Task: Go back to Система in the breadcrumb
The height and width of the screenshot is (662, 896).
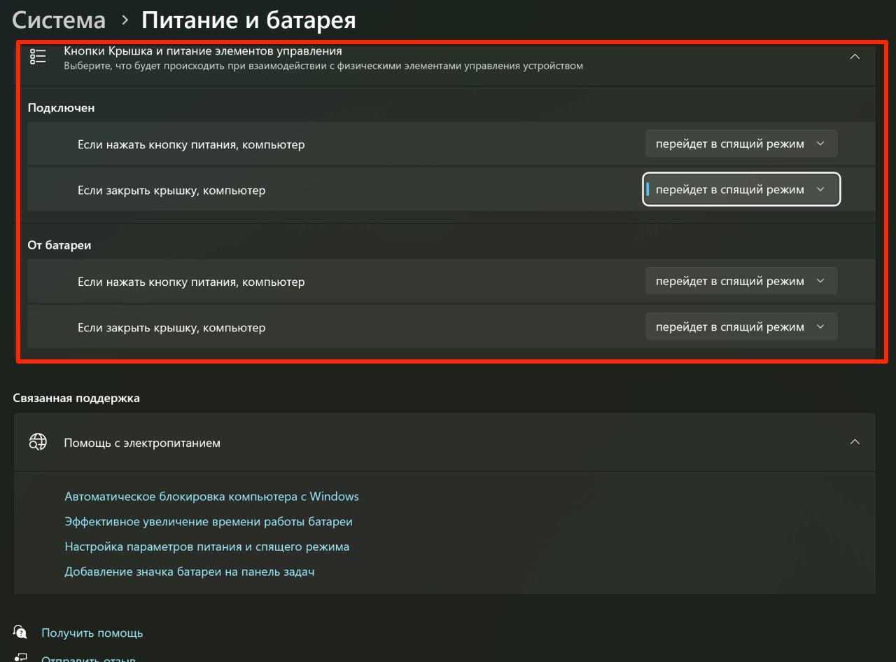Action: point(59,20)
